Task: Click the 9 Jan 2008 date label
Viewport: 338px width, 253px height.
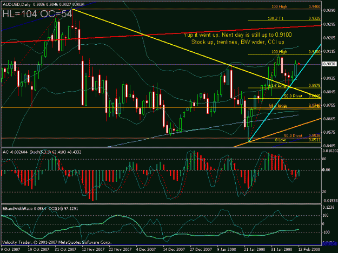Action: pos(227,249)
